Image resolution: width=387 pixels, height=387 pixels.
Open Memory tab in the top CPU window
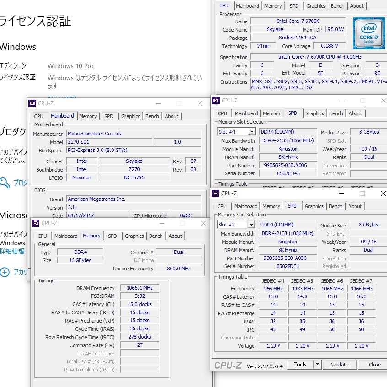273,6
